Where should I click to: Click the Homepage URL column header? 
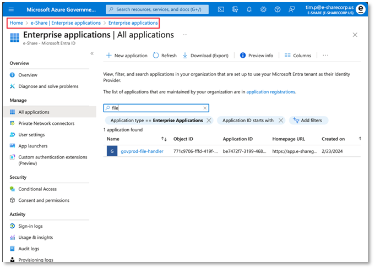289,139
